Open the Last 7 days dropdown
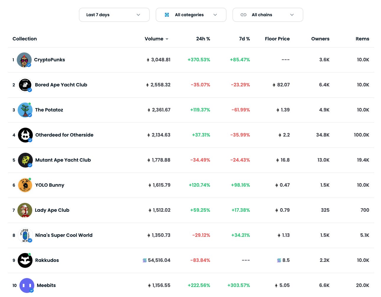Image resolution: width=381 pixels, height=297 pixels. pyautogui.click(x=114, y=15)
